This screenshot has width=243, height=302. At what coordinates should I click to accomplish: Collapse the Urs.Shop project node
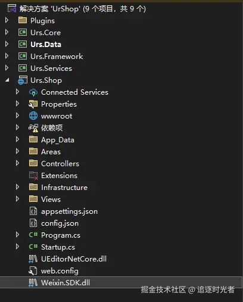pyautogui.click(x=7, y=80)
